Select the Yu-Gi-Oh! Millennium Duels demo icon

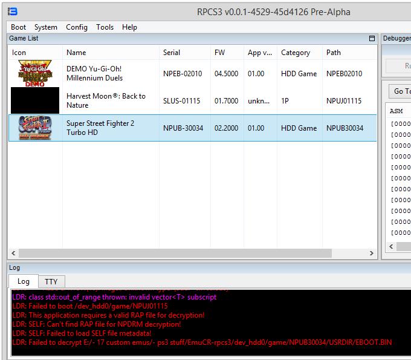pyautogui.click(x=35, y=73)
